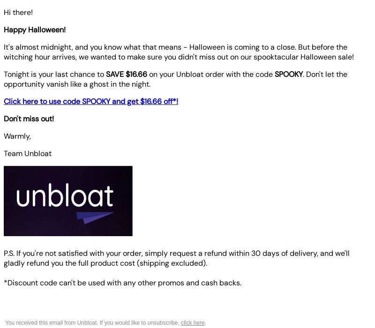Screen dimensions: 375x328
Task: Click 'Tonight is your last chance' text
Action: [x=54, y=75]
